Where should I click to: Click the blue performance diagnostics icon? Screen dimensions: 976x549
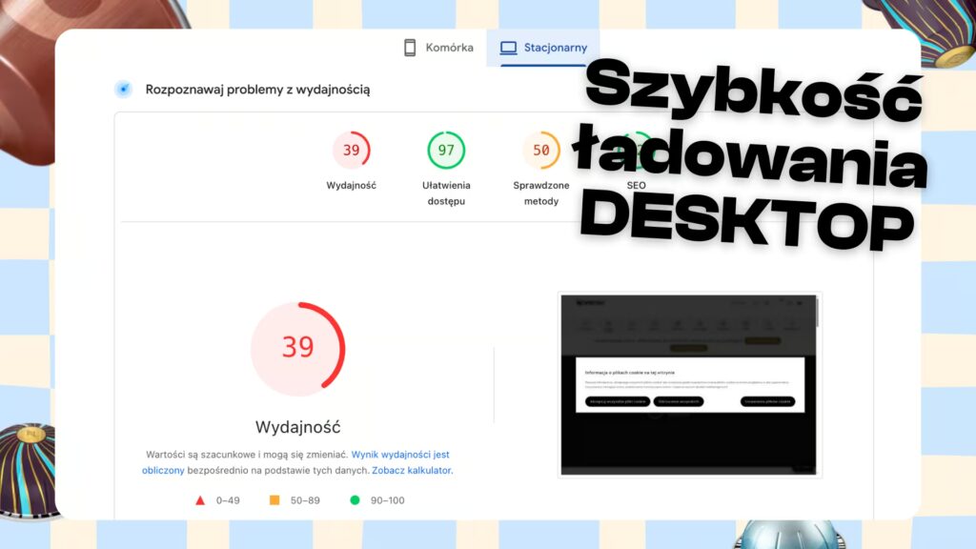click(123, 90)
